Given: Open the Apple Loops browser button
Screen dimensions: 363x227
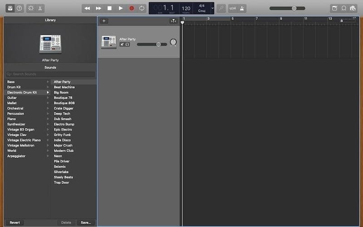Looking at the screenshot, I should point(344,8).
